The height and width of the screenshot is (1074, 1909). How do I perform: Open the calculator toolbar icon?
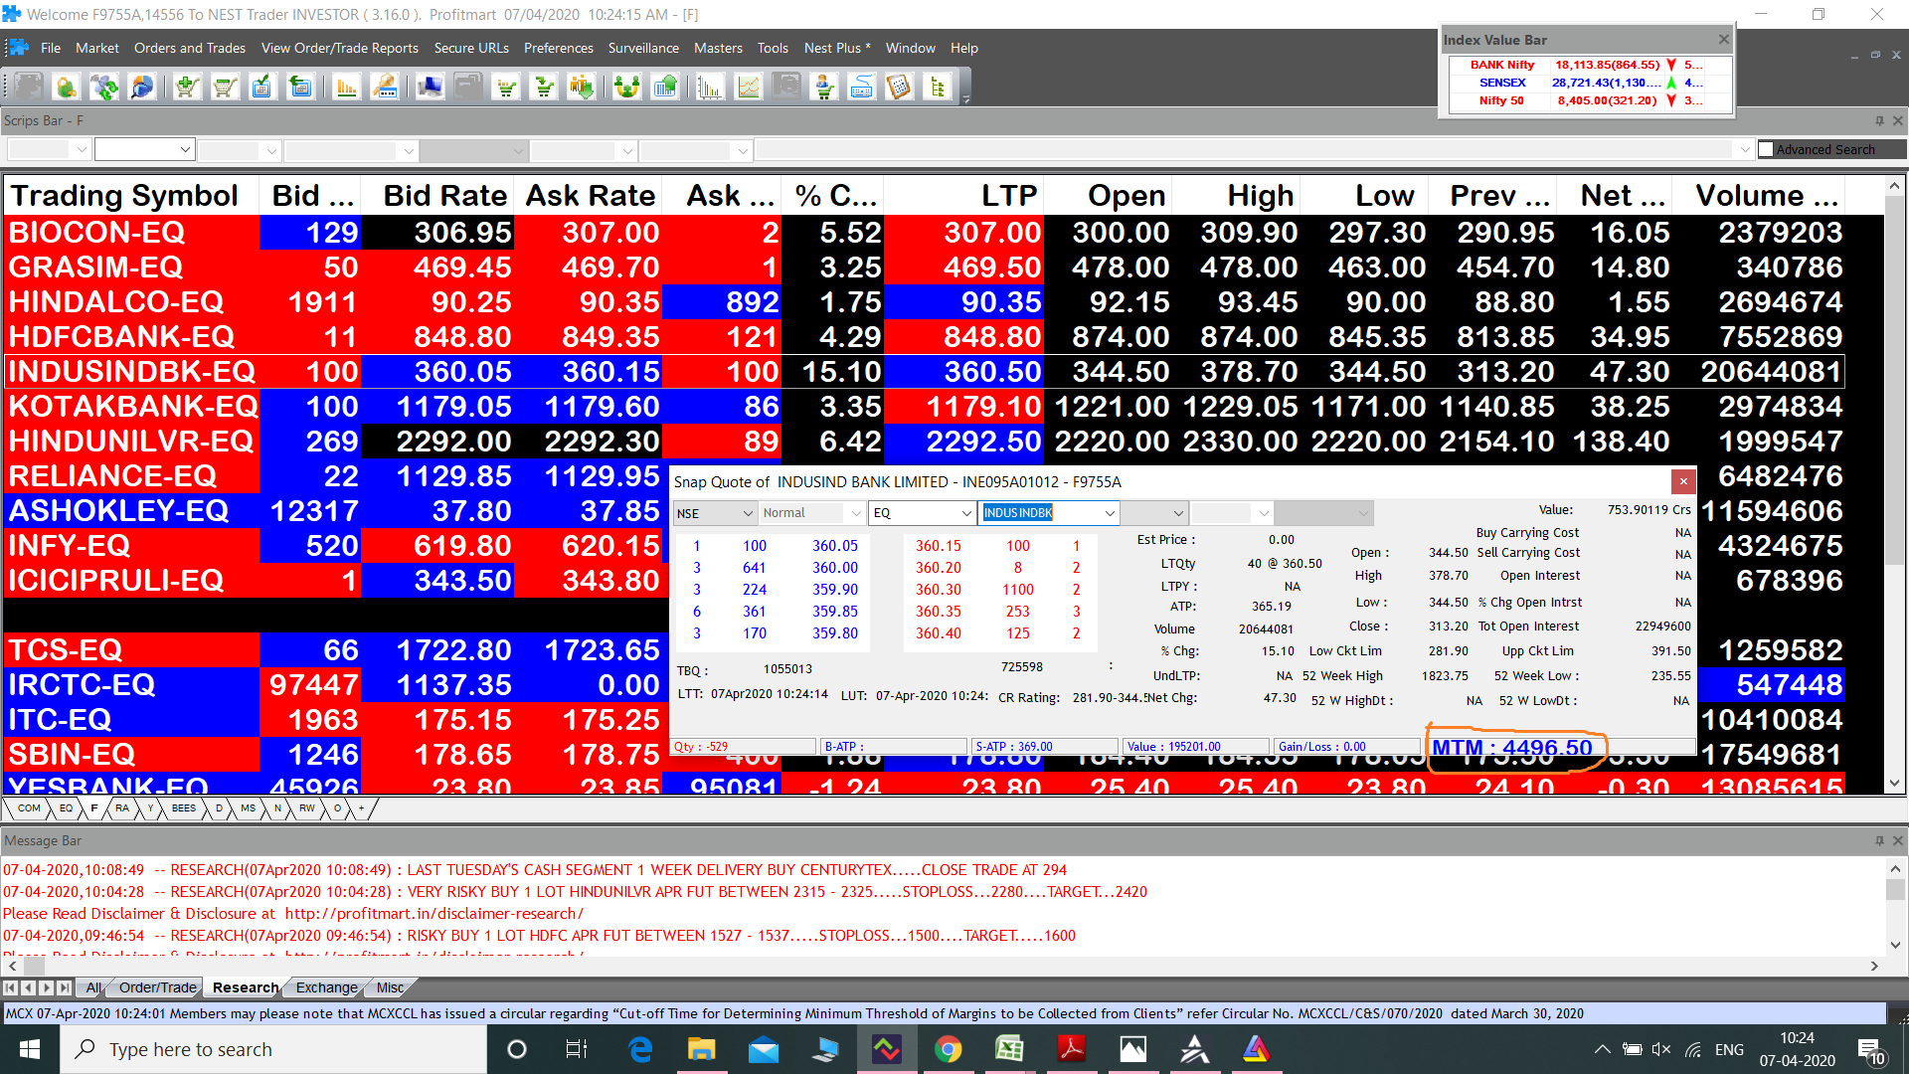899,88
